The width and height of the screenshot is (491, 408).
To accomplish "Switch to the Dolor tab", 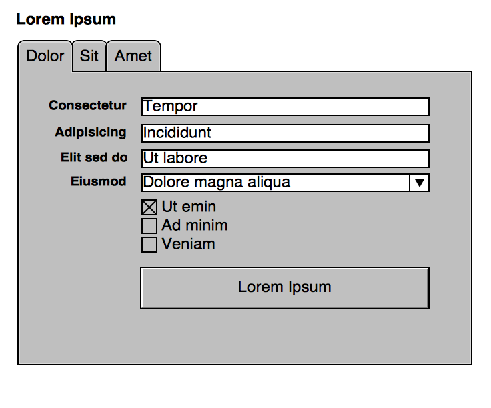I will [45, 56].
